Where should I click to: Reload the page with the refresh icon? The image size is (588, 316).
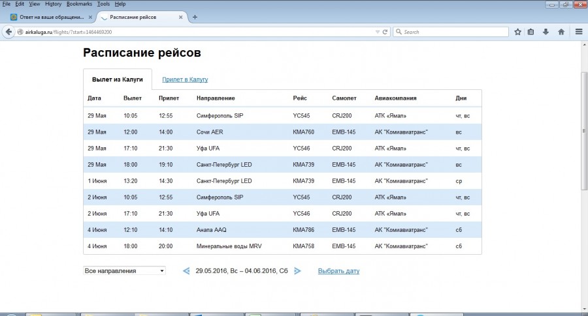coord(385,31)
